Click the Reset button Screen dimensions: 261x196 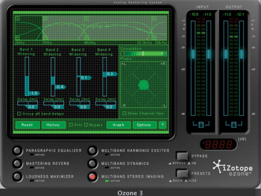click(28, 125)
